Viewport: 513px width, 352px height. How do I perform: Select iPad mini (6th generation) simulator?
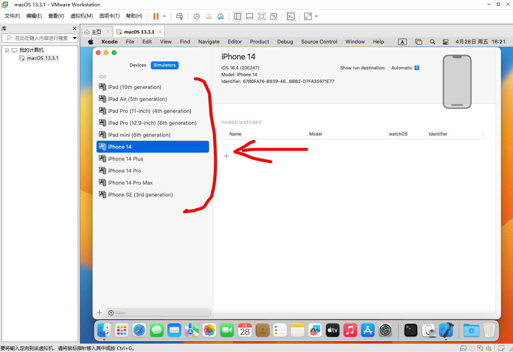click(139, 135)
